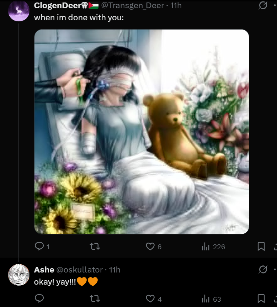Open Grok icon on ClogenDeer's post

263,5
